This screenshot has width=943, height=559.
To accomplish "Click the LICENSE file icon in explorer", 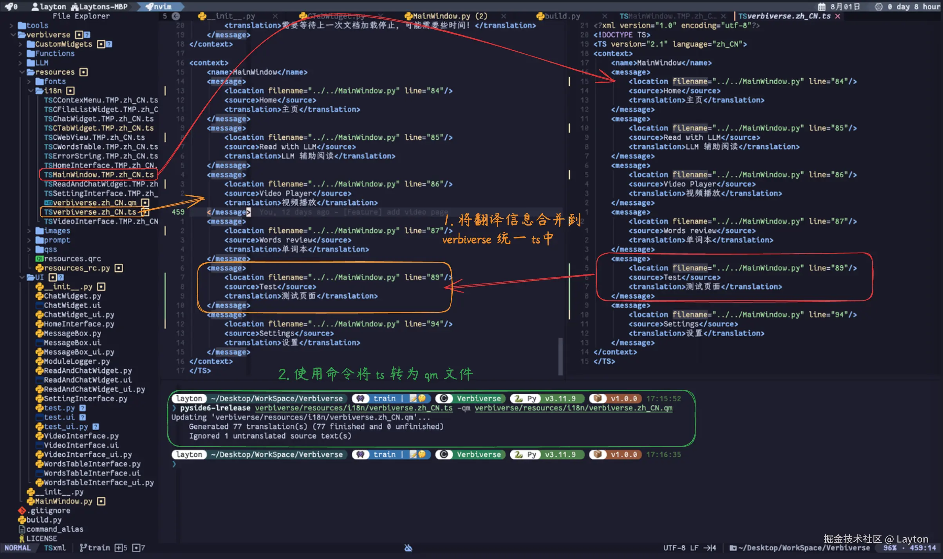I will click(x=22, y=539).
